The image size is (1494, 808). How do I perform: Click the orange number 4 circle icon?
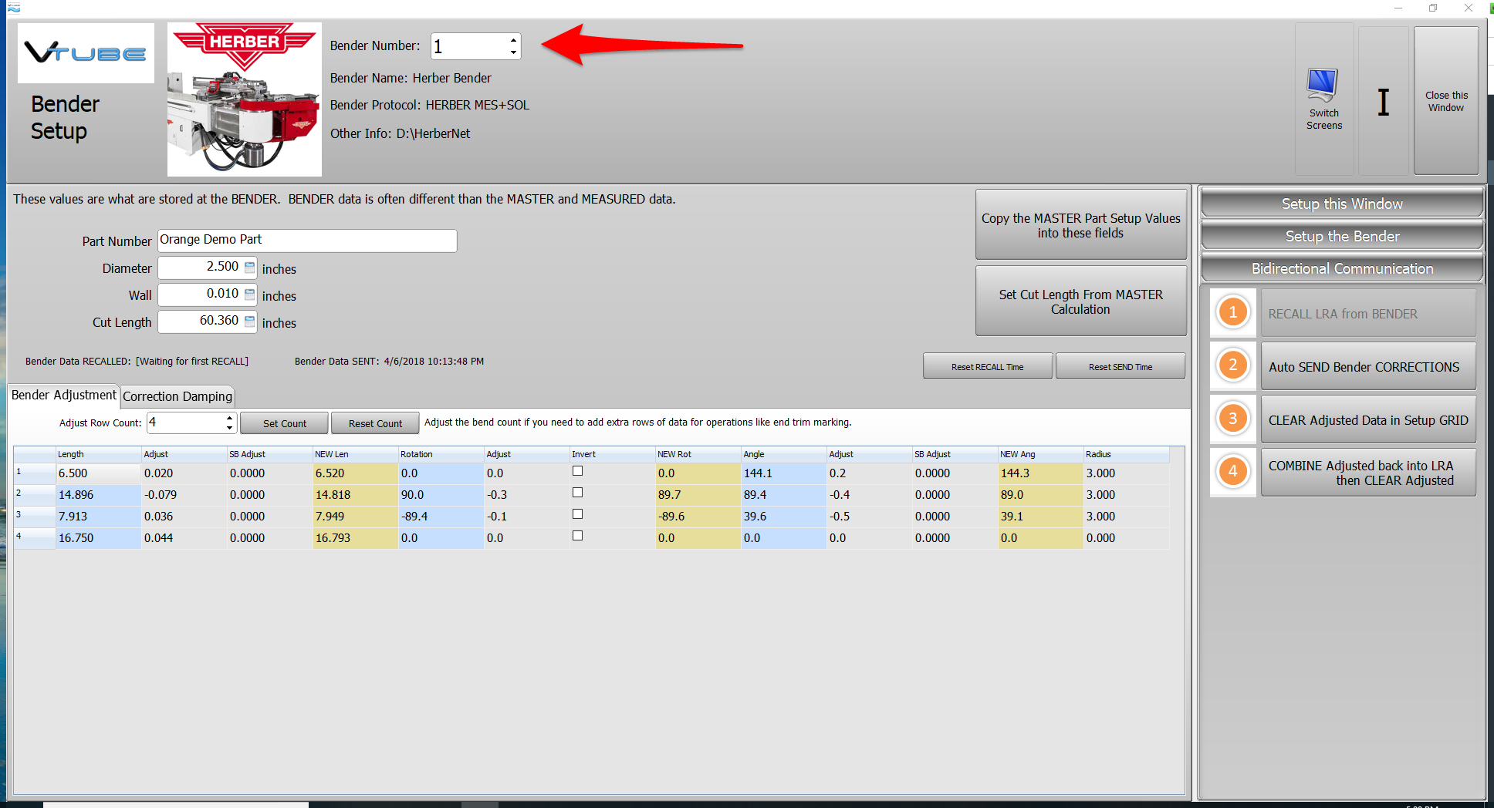[x=1232, y=472]
